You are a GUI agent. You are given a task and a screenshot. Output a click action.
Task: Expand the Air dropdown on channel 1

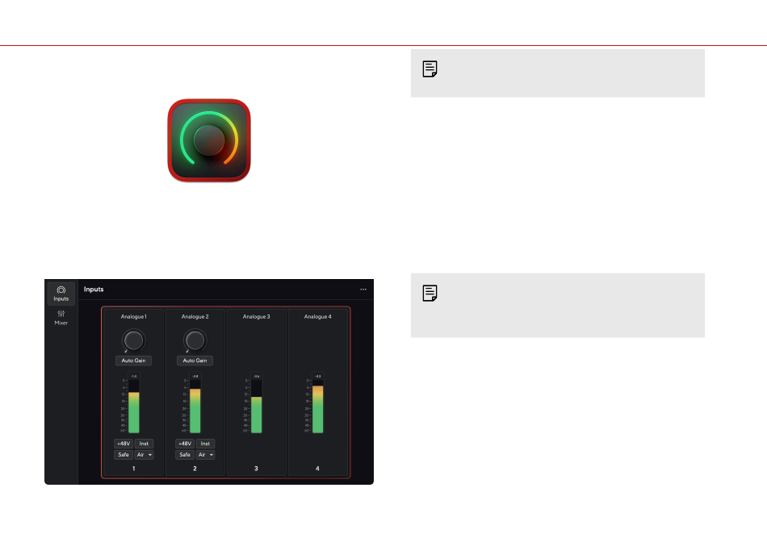144,455
